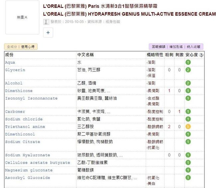Image resolution: width=216 pixels, height=188 pixels.
Task: Click the safety badge for Sodium Citrate
Action: tap(188, 142)
